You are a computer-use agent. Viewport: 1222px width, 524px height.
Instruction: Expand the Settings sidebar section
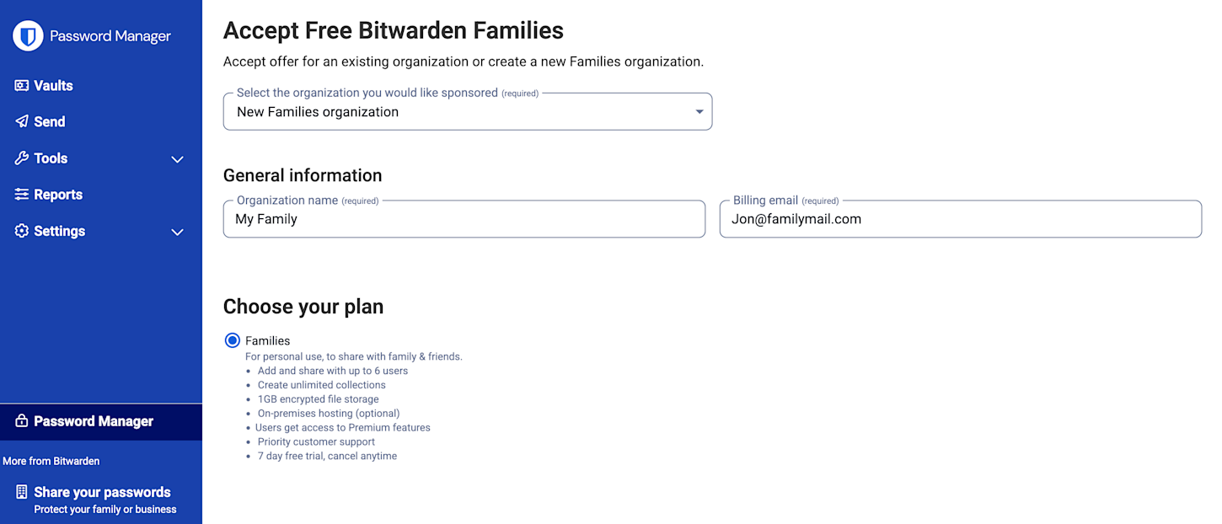pyautogui.click(x=177, y=232)
